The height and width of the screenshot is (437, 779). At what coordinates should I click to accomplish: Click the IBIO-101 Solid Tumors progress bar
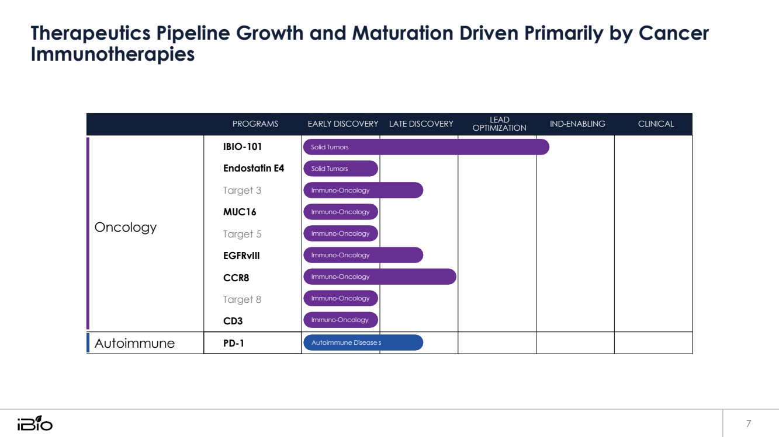coord(425,147)
